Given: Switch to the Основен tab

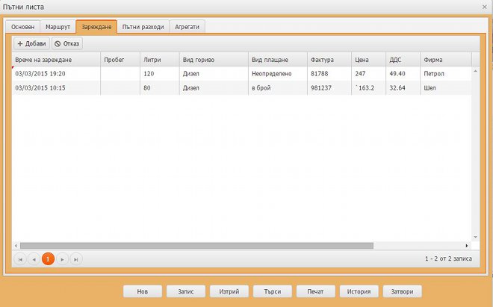Looking at the screenshot, I should [23, 26].
